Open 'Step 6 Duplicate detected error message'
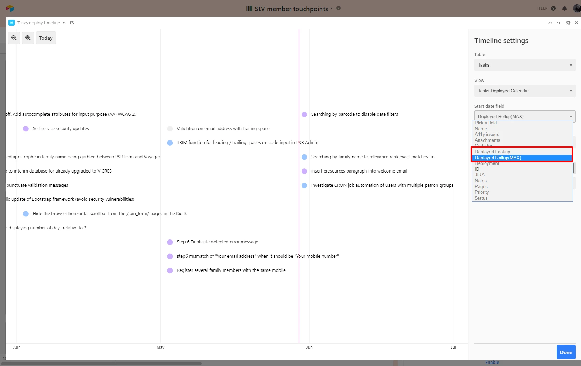581x366 pixels. (x=218, y=242)
